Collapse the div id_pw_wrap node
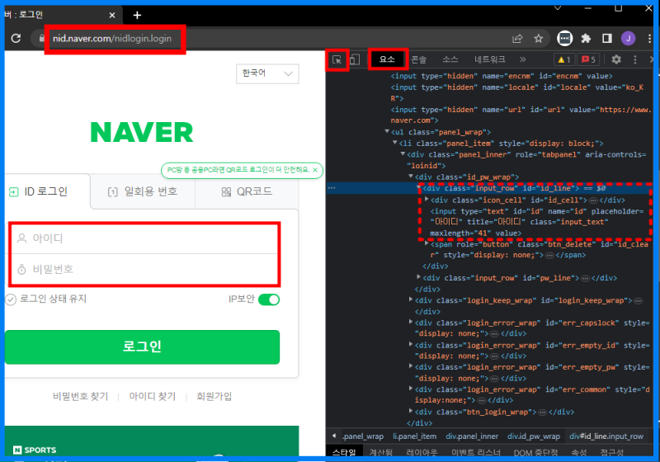 (410, 177)
